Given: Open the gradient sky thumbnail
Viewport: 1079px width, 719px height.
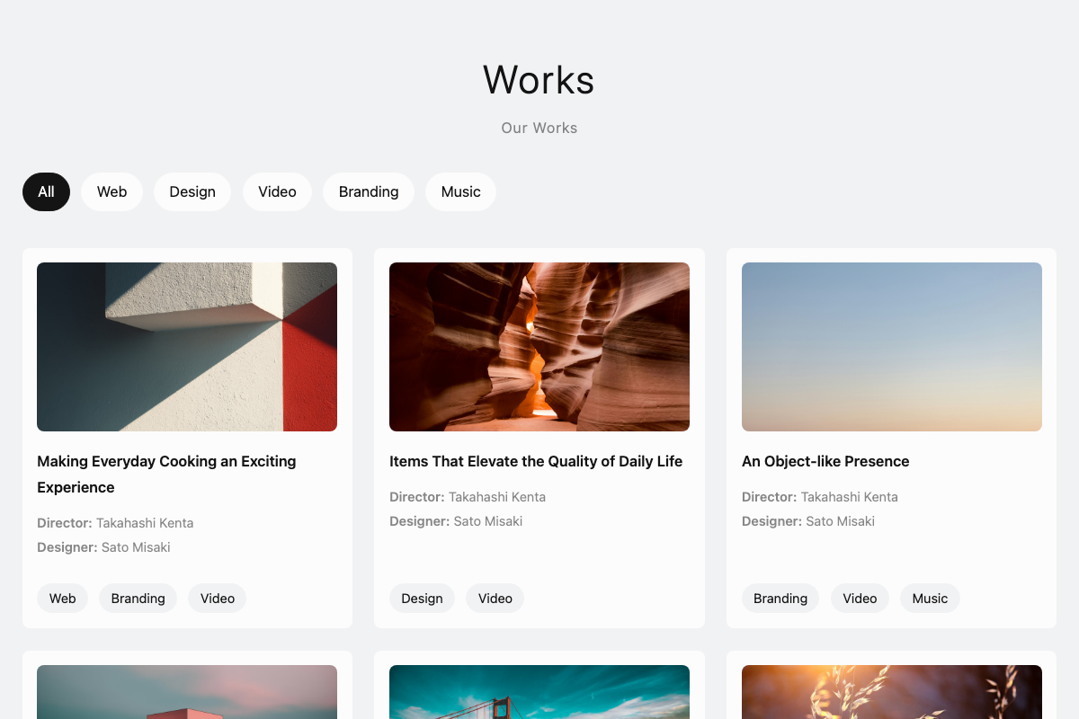Looking at the screenshot, I should [892, 347].
